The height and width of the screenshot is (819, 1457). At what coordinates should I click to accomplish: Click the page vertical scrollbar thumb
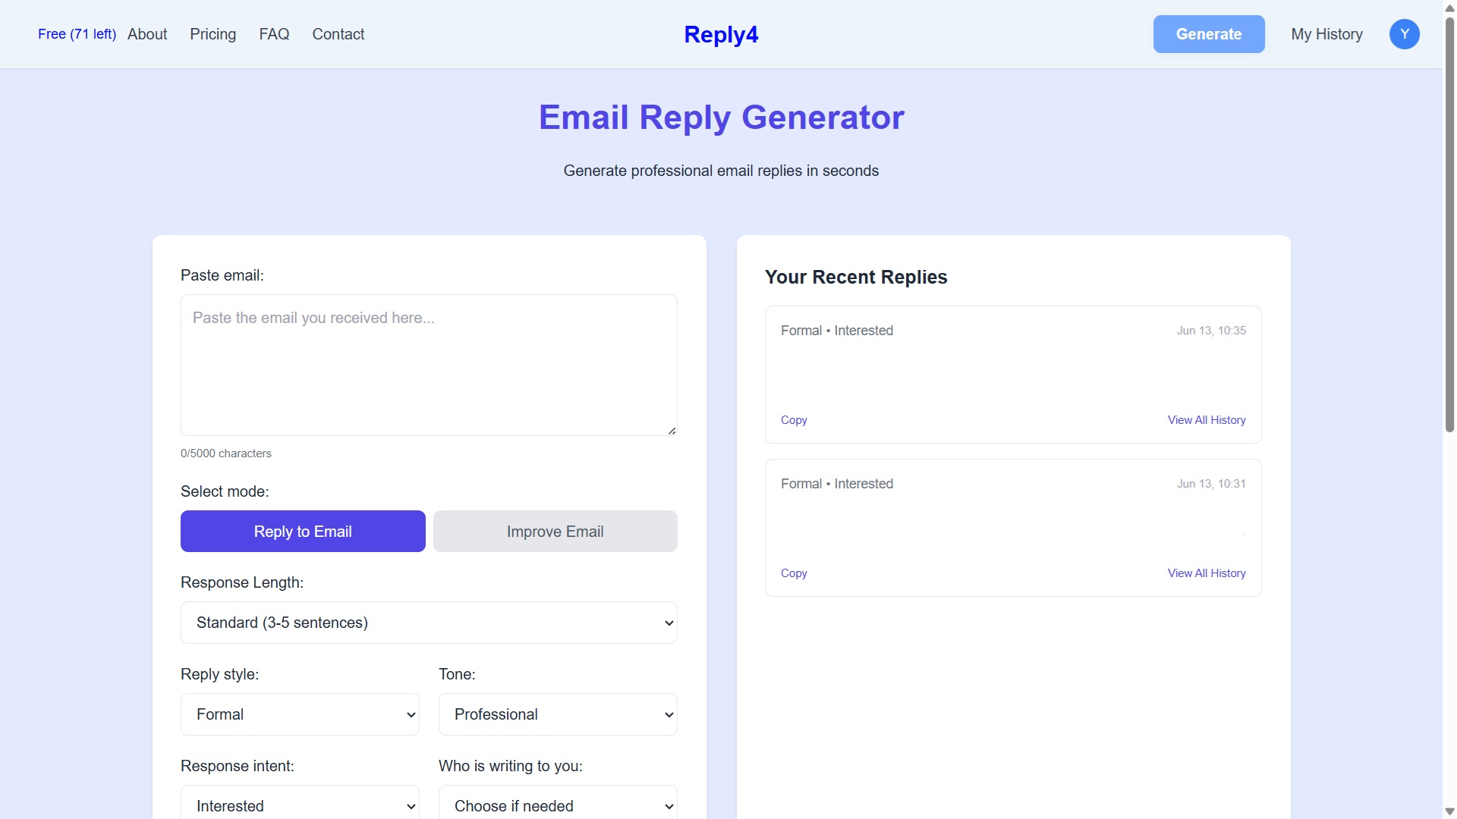pos(1449,224)
